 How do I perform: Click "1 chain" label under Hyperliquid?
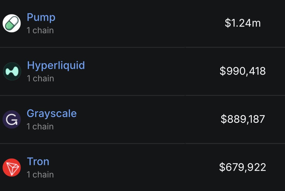40,78
